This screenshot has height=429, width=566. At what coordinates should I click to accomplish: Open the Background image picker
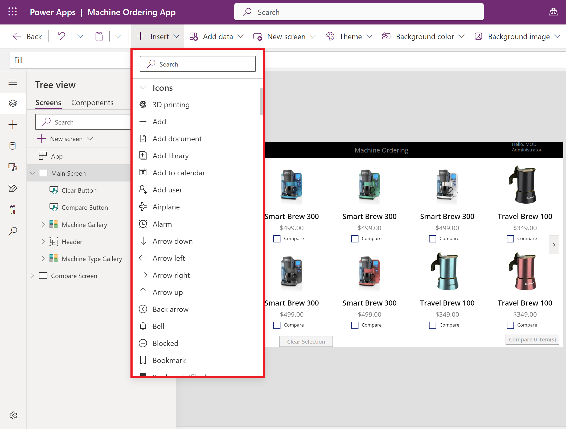click(x=518, y=36)
